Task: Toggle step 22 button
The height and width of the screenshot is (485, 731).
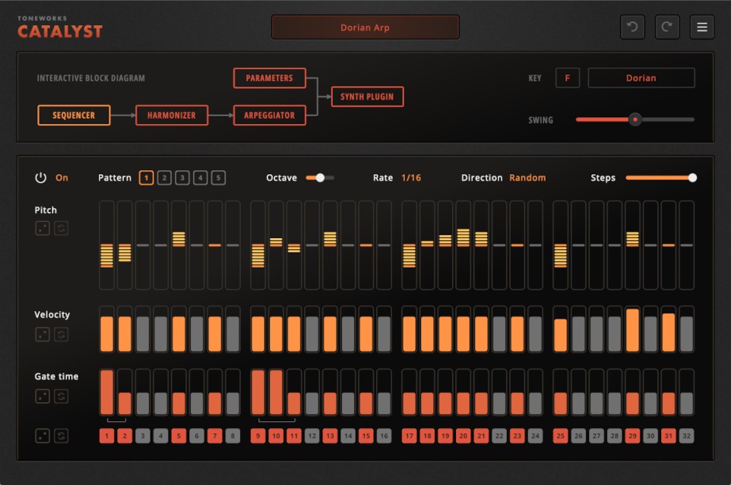Action: coord(499,436)
